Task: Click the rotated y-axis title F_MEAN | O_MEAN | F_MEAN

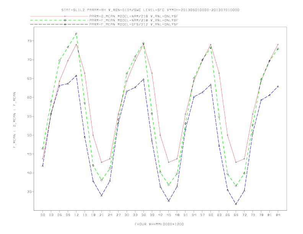Action: tap(15, 120)
